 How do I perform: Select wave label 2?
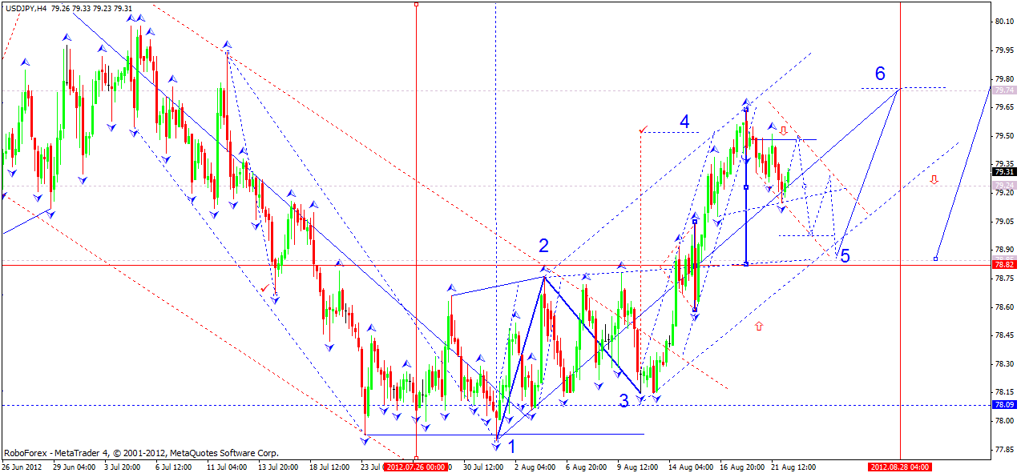click(543, 246)
